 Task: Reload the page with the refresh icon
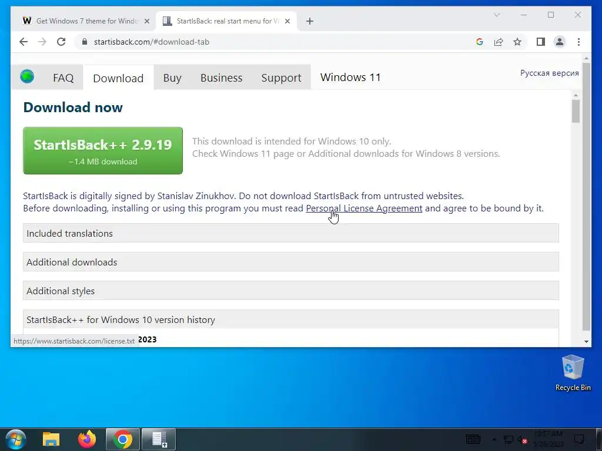click(x=61, y=42)
